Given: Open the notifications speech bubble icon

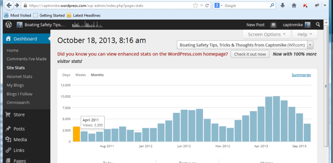Looking at the screenshot, I should point(273,25).
